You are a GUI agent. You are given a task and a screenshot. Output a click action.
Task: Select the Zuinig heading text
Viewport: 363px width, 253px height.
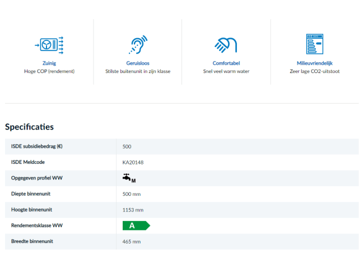coord(49,63)
